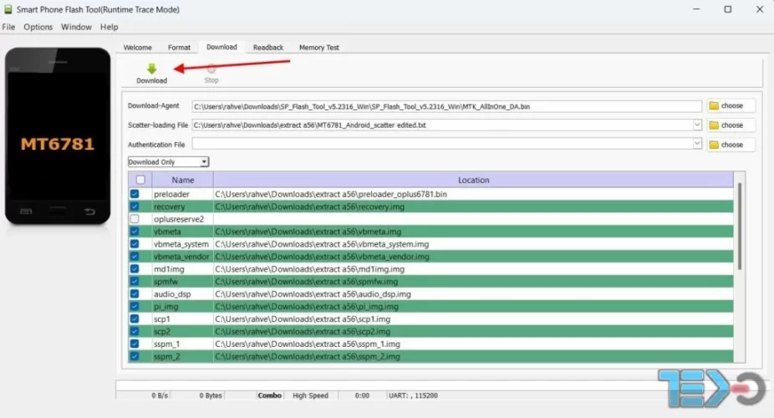Click choose button for Download-Agent

[x=731, y=105]
